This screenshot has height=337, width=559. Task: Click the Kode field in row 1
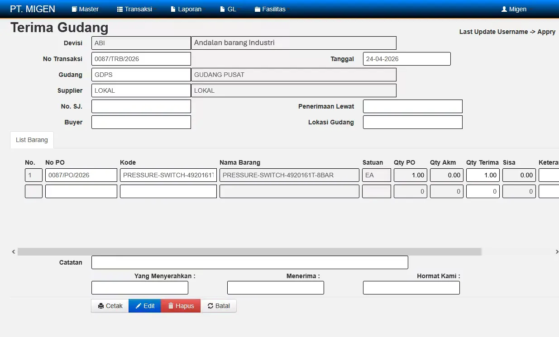168,175
